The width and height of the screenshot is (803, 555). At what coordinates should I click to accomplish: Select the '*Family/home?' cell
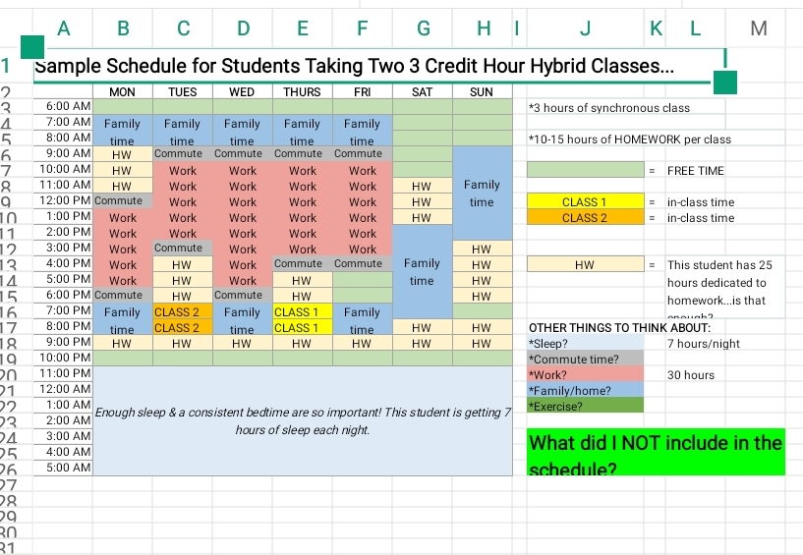tap(586, 390)
